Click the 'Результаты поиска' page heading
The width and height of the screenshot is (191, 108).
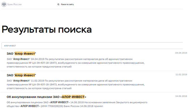coord(47,29)
